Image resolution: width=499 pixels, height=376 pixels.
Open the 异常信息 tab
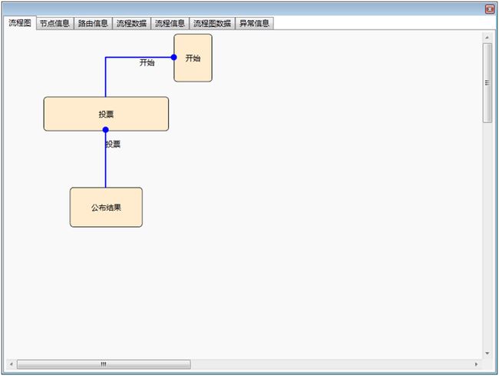click(254, 23)
